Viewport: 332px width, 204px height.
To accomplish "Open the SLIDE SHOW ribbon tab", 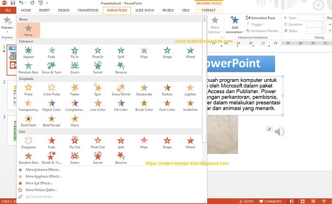I will pos(145,10).
